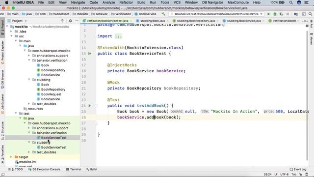Run BookServiceTest class from gutter icon
This screenshot has width=314, height=177.
pos(90,54)
